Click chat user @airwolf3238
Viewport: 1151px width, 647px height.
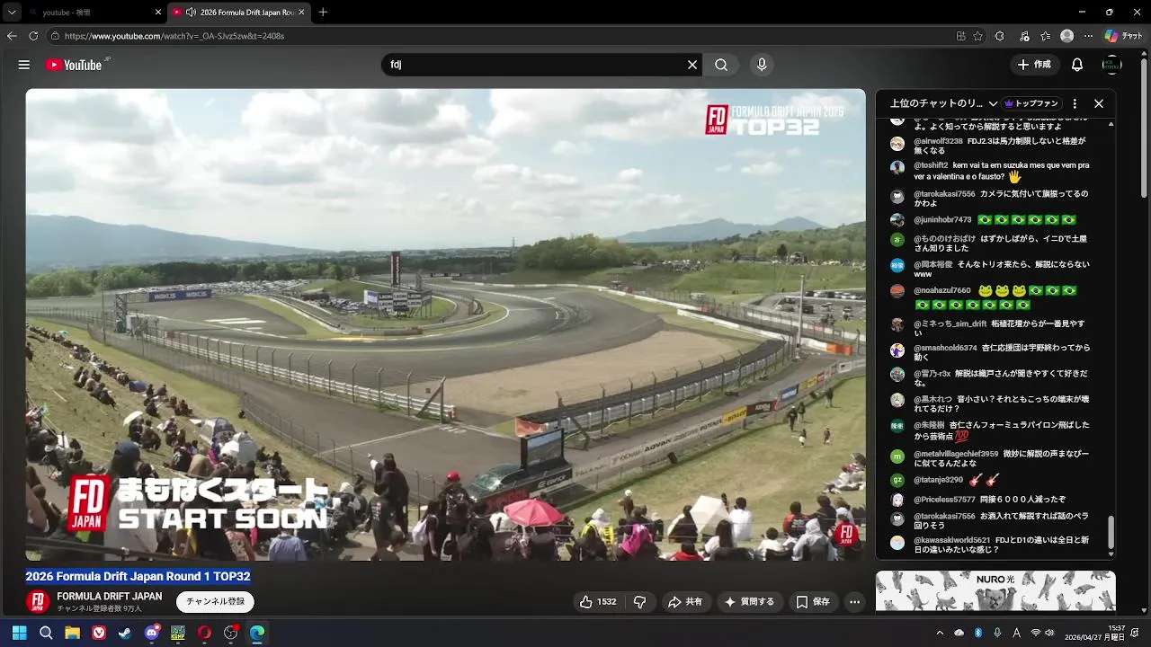pos(938,141)
